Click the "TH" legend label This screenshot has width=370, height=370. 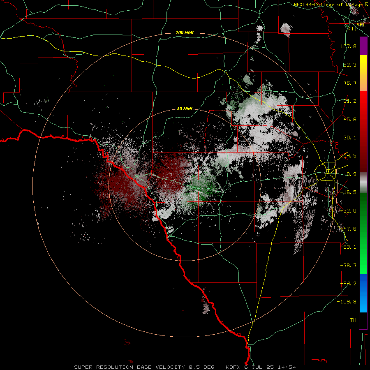pos(353,320)
